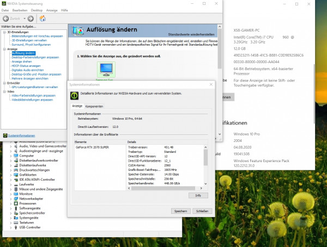Open Desktop-Farbeinstellungen anpassen
327x247 pixels.
pyautogui.click(x=35, y=57)
